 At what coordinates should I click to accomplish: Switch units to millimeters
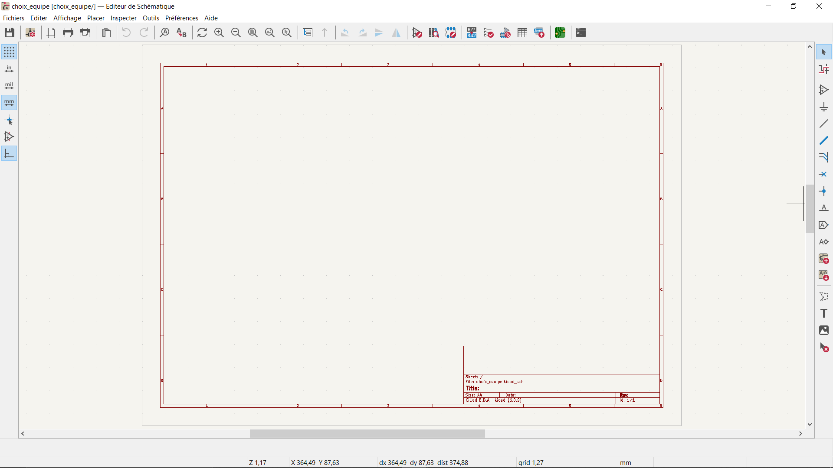[x=9, y=103]
